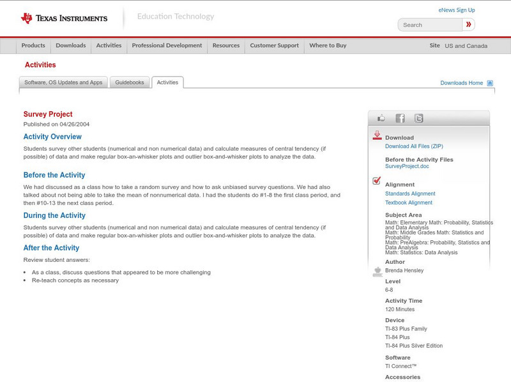Open Customer Support menu
Viewport: 511px width, 382px height.
tap(275, 45)
